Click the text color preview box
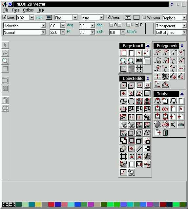Screen dimensions: 188x209 149,29
